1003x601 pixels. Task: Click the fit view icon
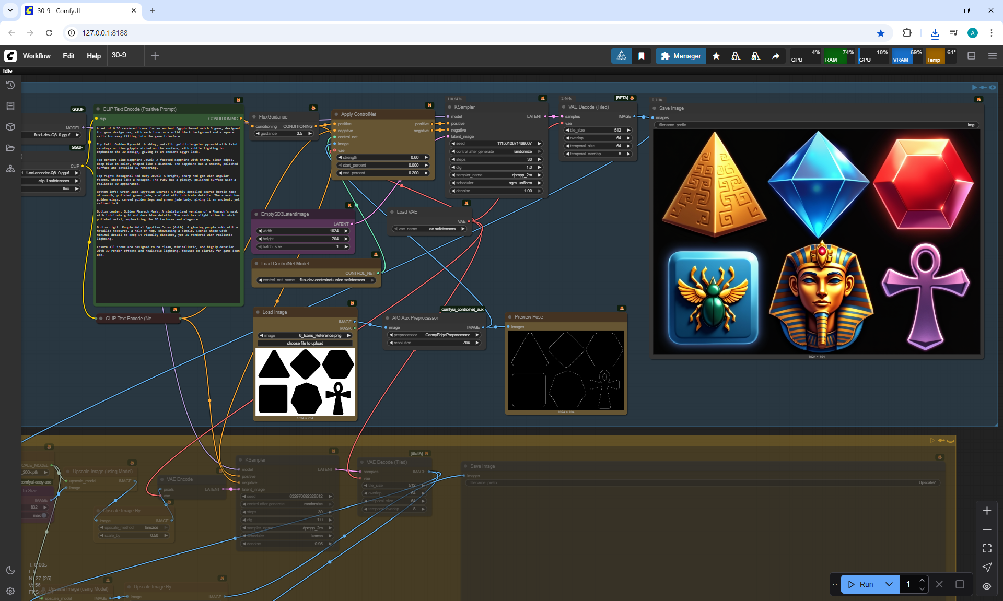pos(987,548)
